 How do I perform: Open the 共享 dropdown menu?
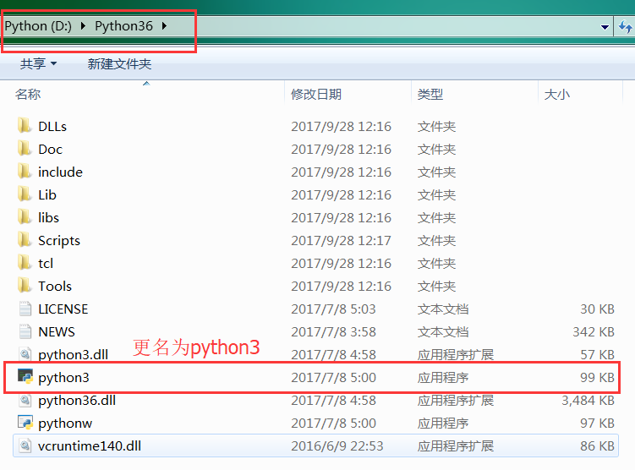[x=39, y=63]
